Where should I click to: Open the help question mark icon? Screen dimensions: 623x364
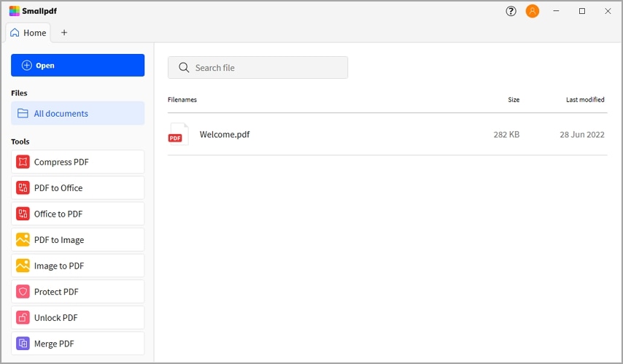(x=511, y=12)
